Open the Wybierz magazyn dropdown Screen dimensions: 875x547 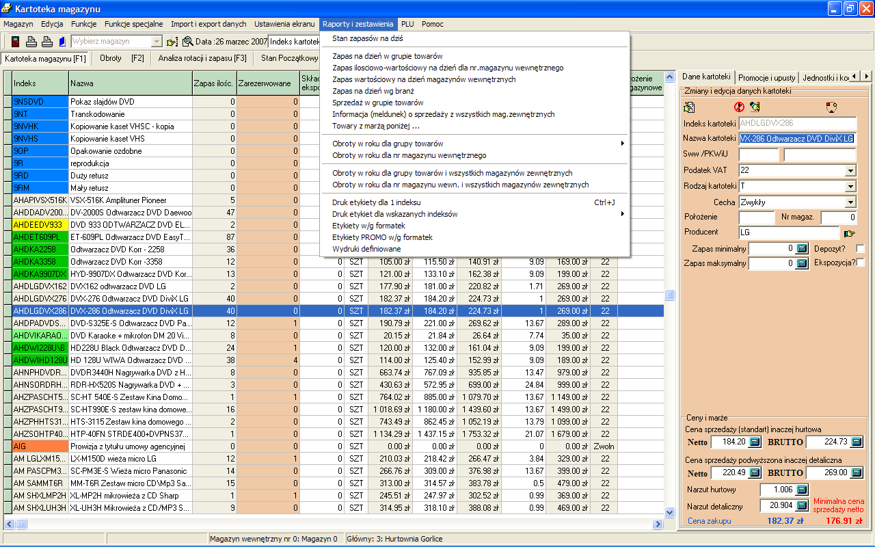pos(157,42)
